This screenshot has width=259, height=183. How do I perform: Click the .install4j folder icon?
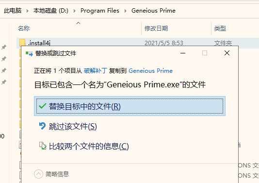tap(22, 43)
